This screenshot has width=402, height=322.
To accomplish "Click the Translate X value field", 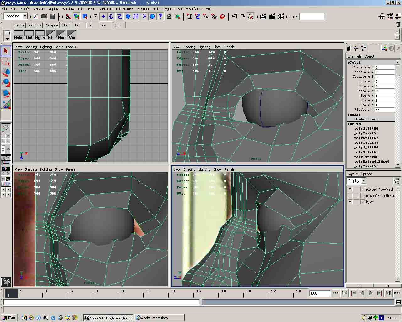I will 385,67.
